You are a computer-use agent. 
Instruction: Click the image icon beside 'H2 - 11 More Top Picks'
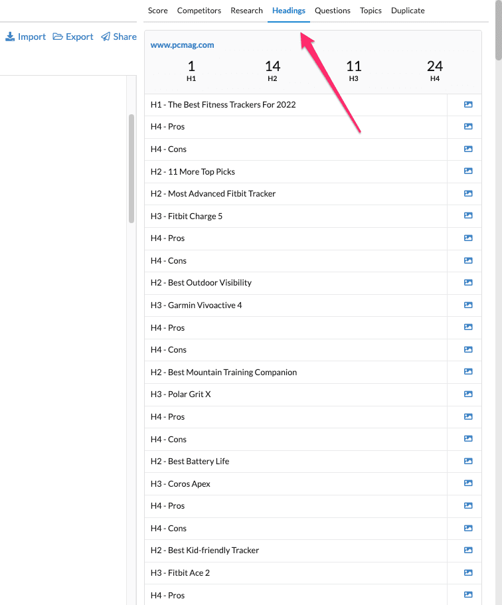467,171
